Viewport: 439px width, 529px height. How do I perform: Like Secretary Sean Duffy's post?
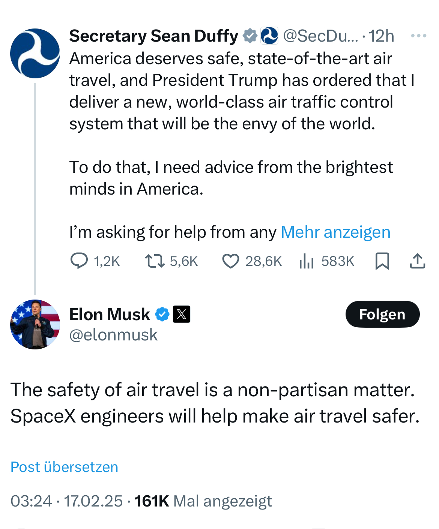coord(231,261)
